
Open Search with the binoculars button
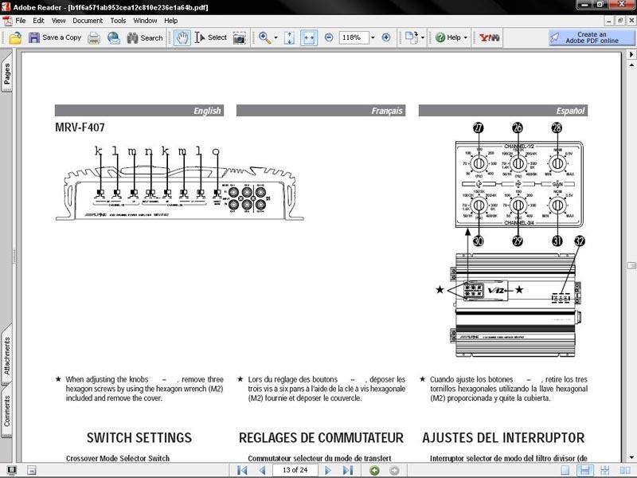coord(145,37)
